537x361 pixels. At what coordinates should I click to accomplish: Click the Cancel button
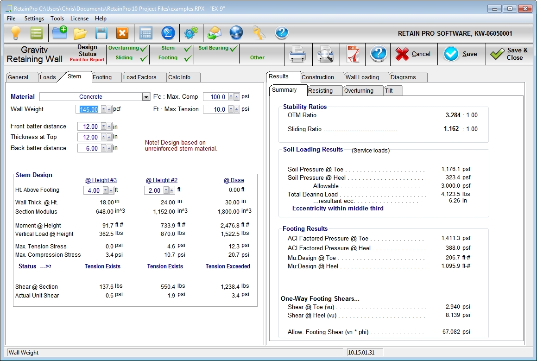[x=413, y=54]
